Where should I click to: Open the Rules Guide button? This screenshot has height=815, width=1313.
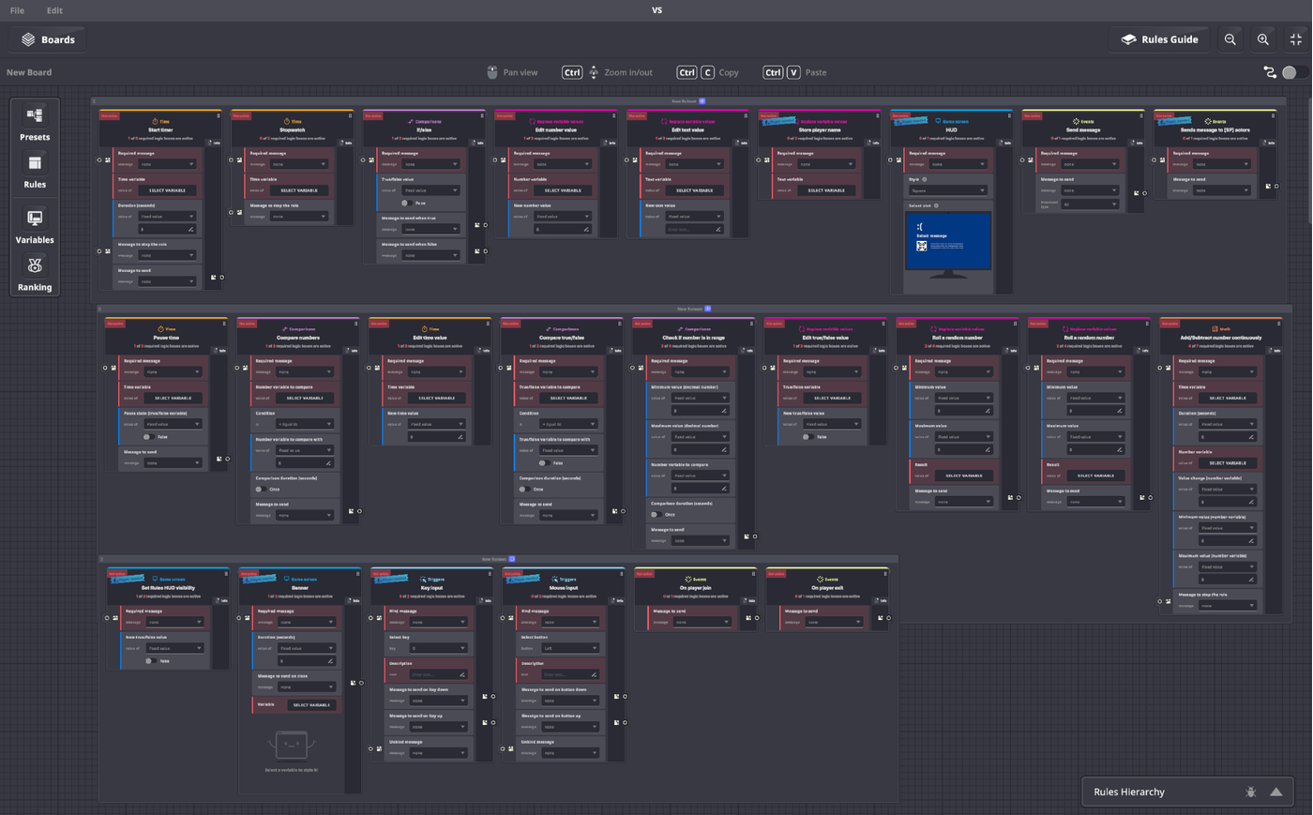[1160, 39]
